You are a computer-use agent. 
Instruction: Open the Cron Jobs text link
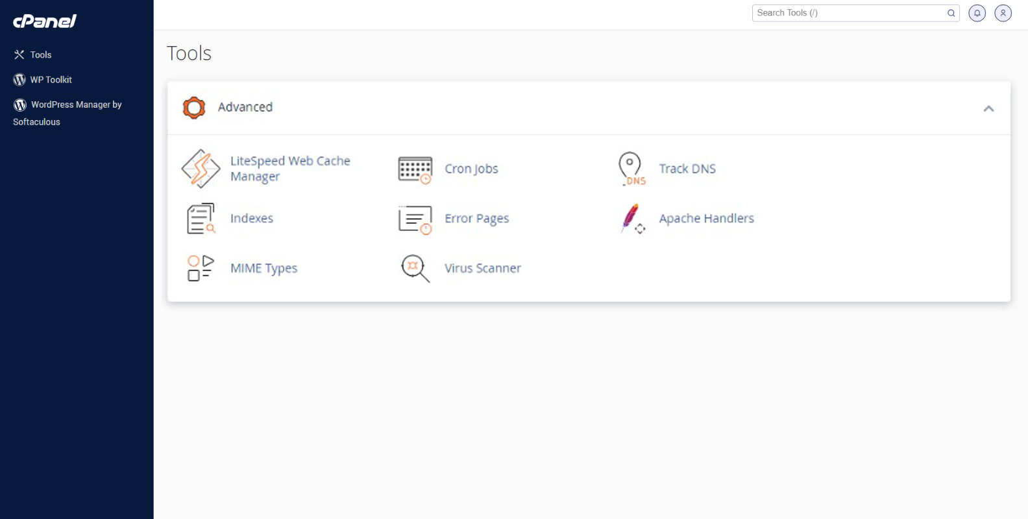pyautogui.click(x=471, y=169)
